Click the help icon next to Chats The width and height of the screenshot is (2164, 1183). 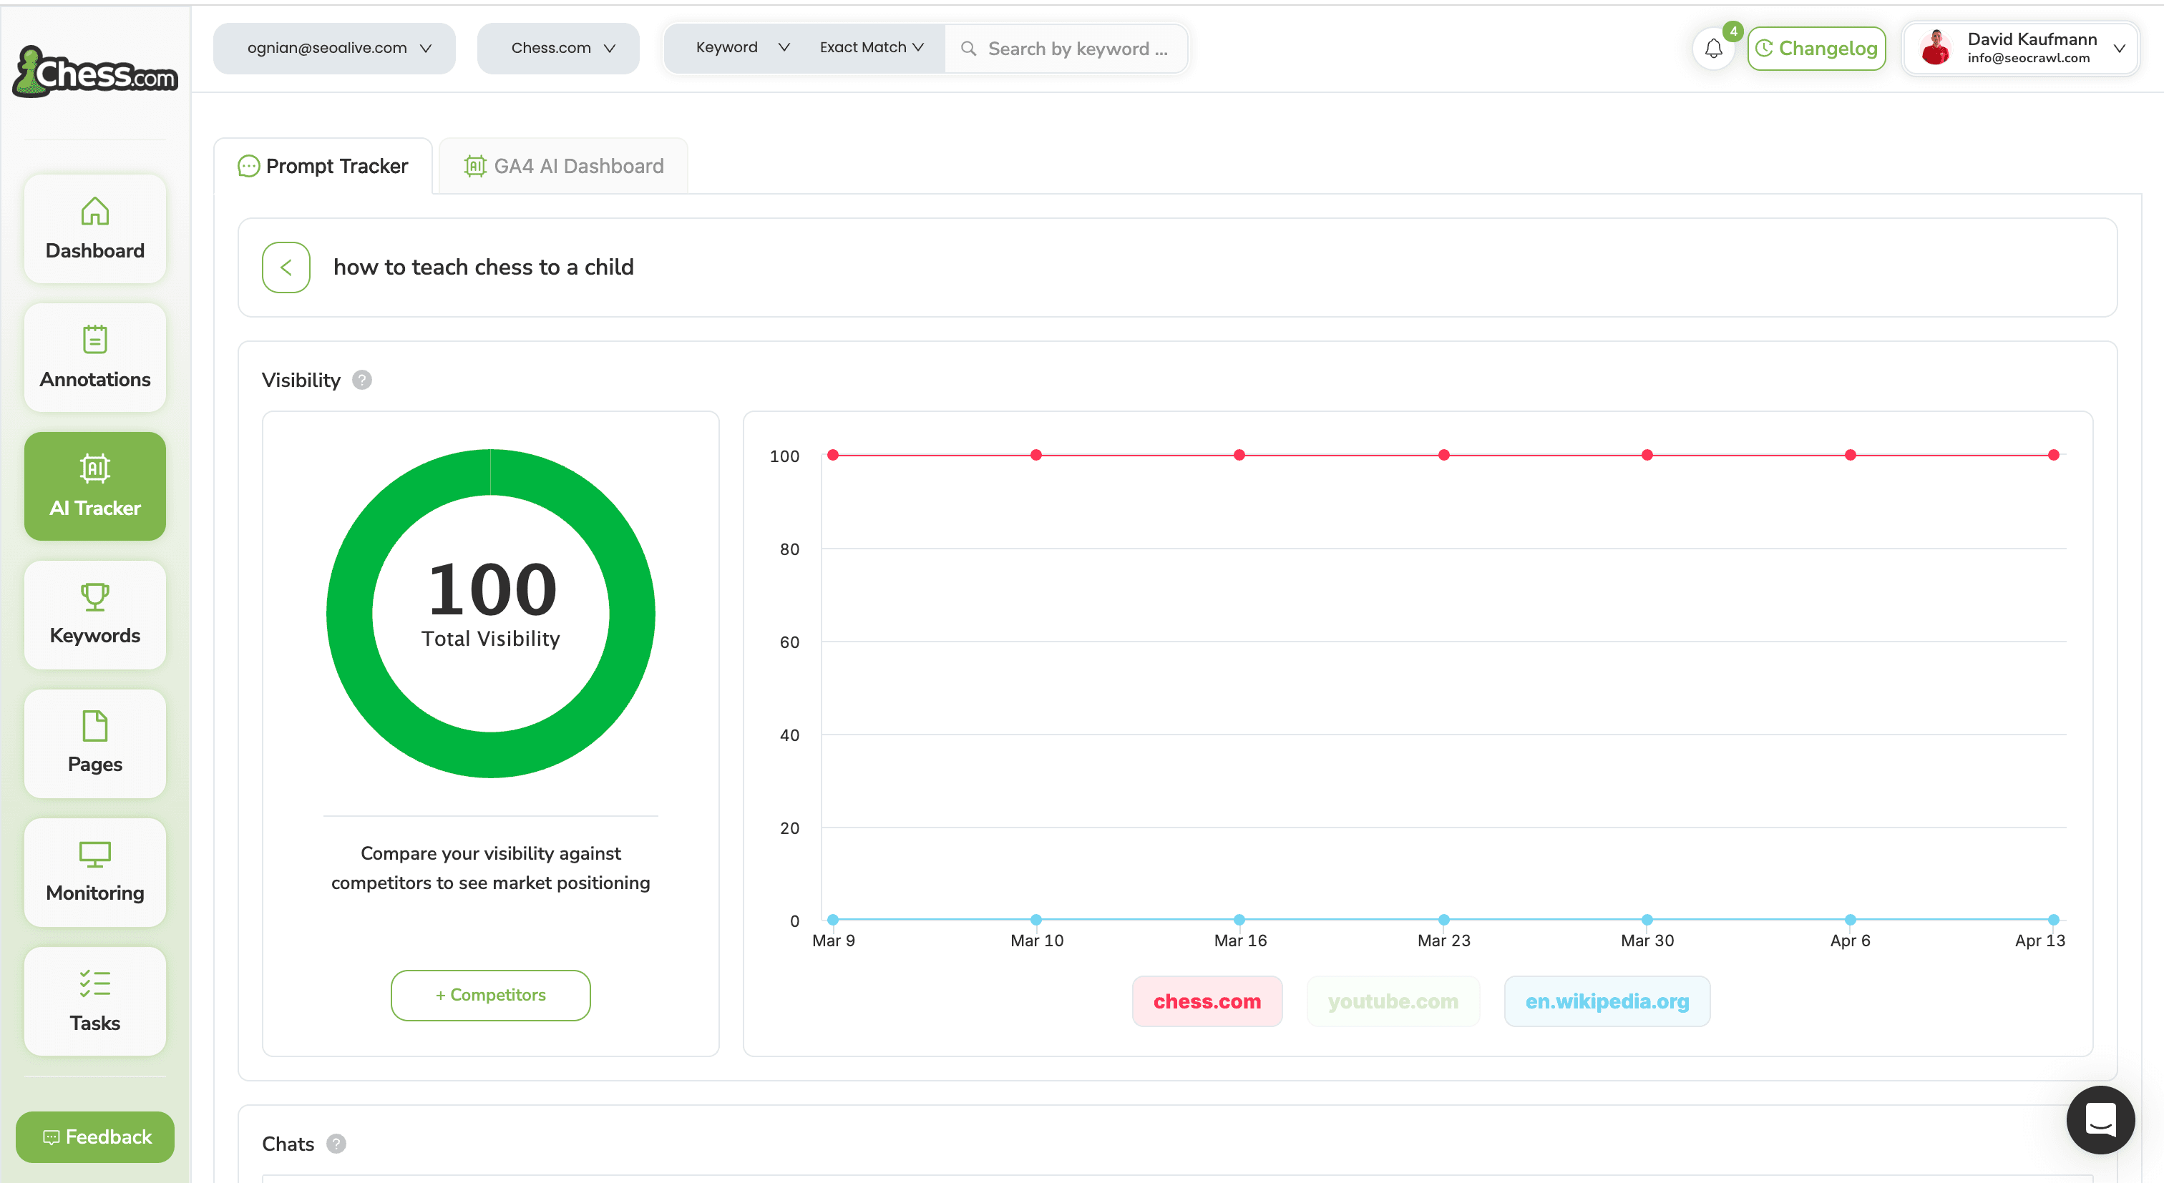coord(336,1144)
